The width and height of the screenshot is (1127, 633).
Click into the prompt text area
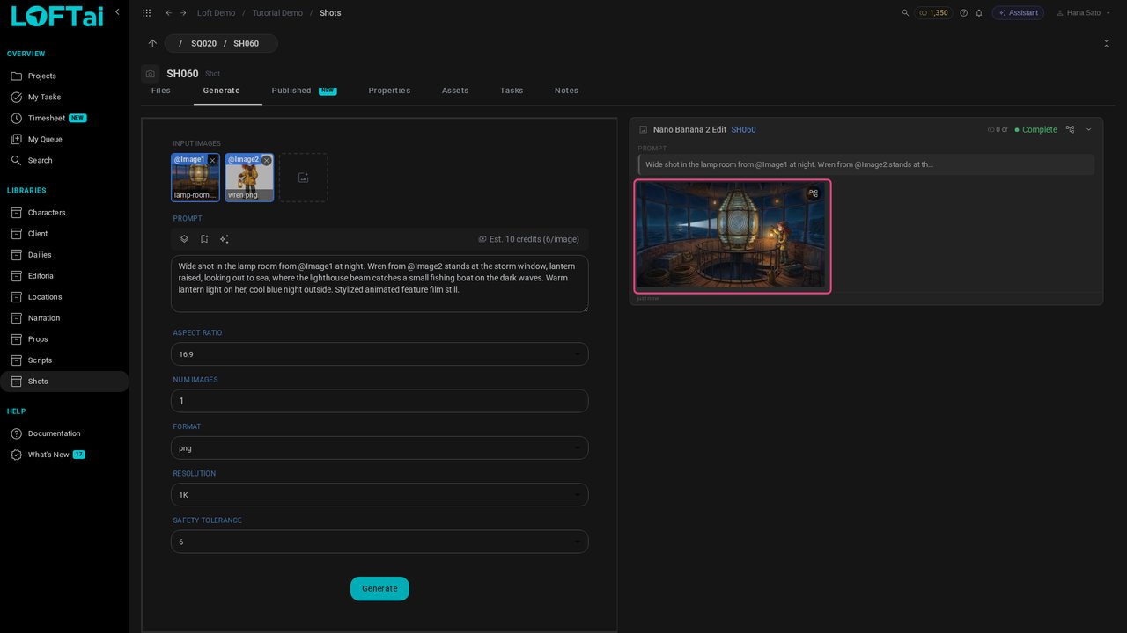[x=379, y=284]
